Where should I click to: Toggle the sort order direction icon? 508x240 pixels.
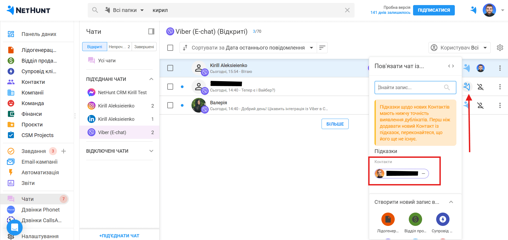322,48
